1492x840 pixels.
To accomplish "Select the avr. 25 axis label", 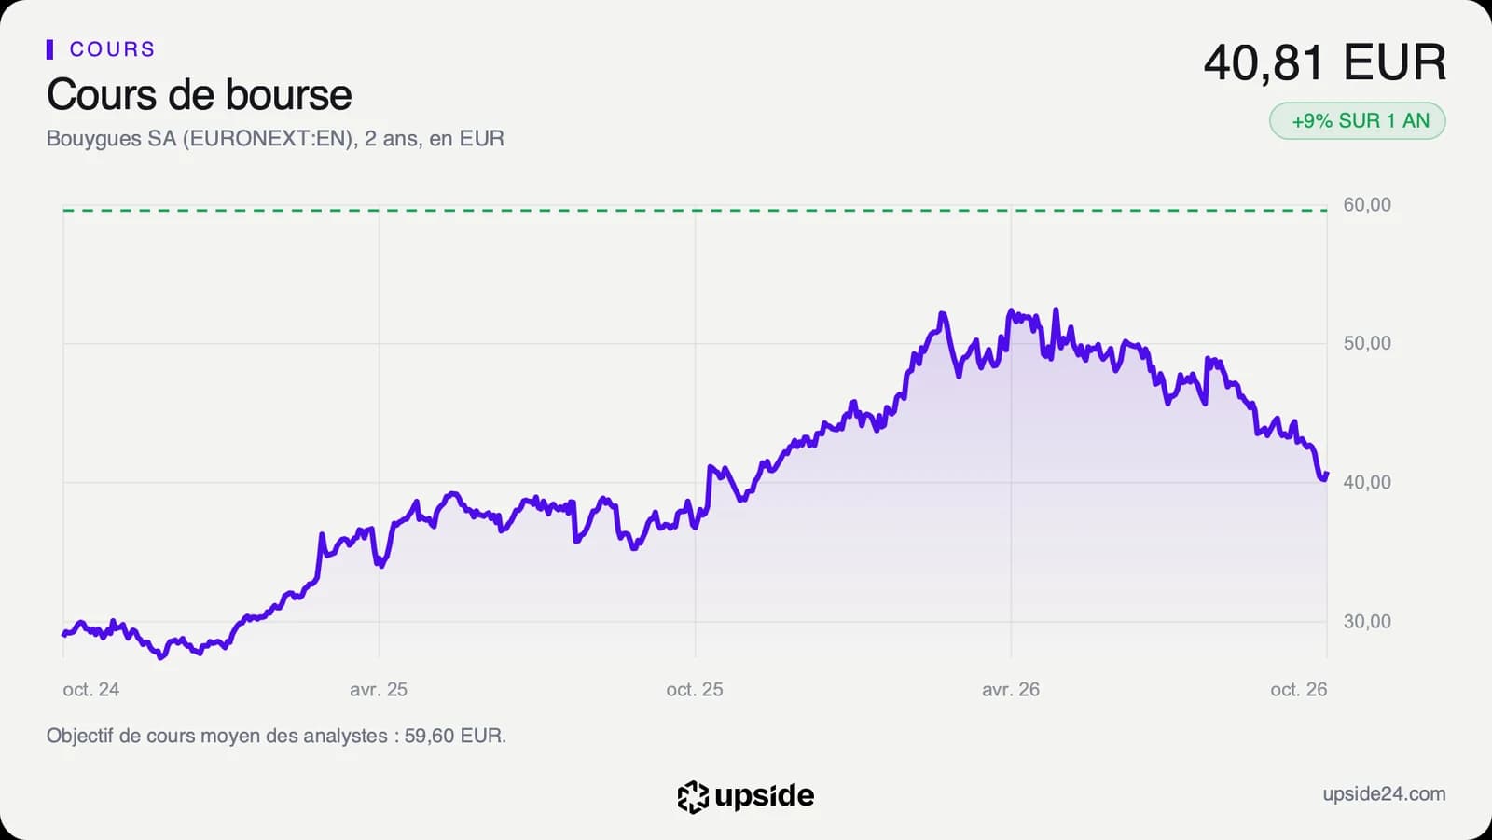I will click(379, 690).
